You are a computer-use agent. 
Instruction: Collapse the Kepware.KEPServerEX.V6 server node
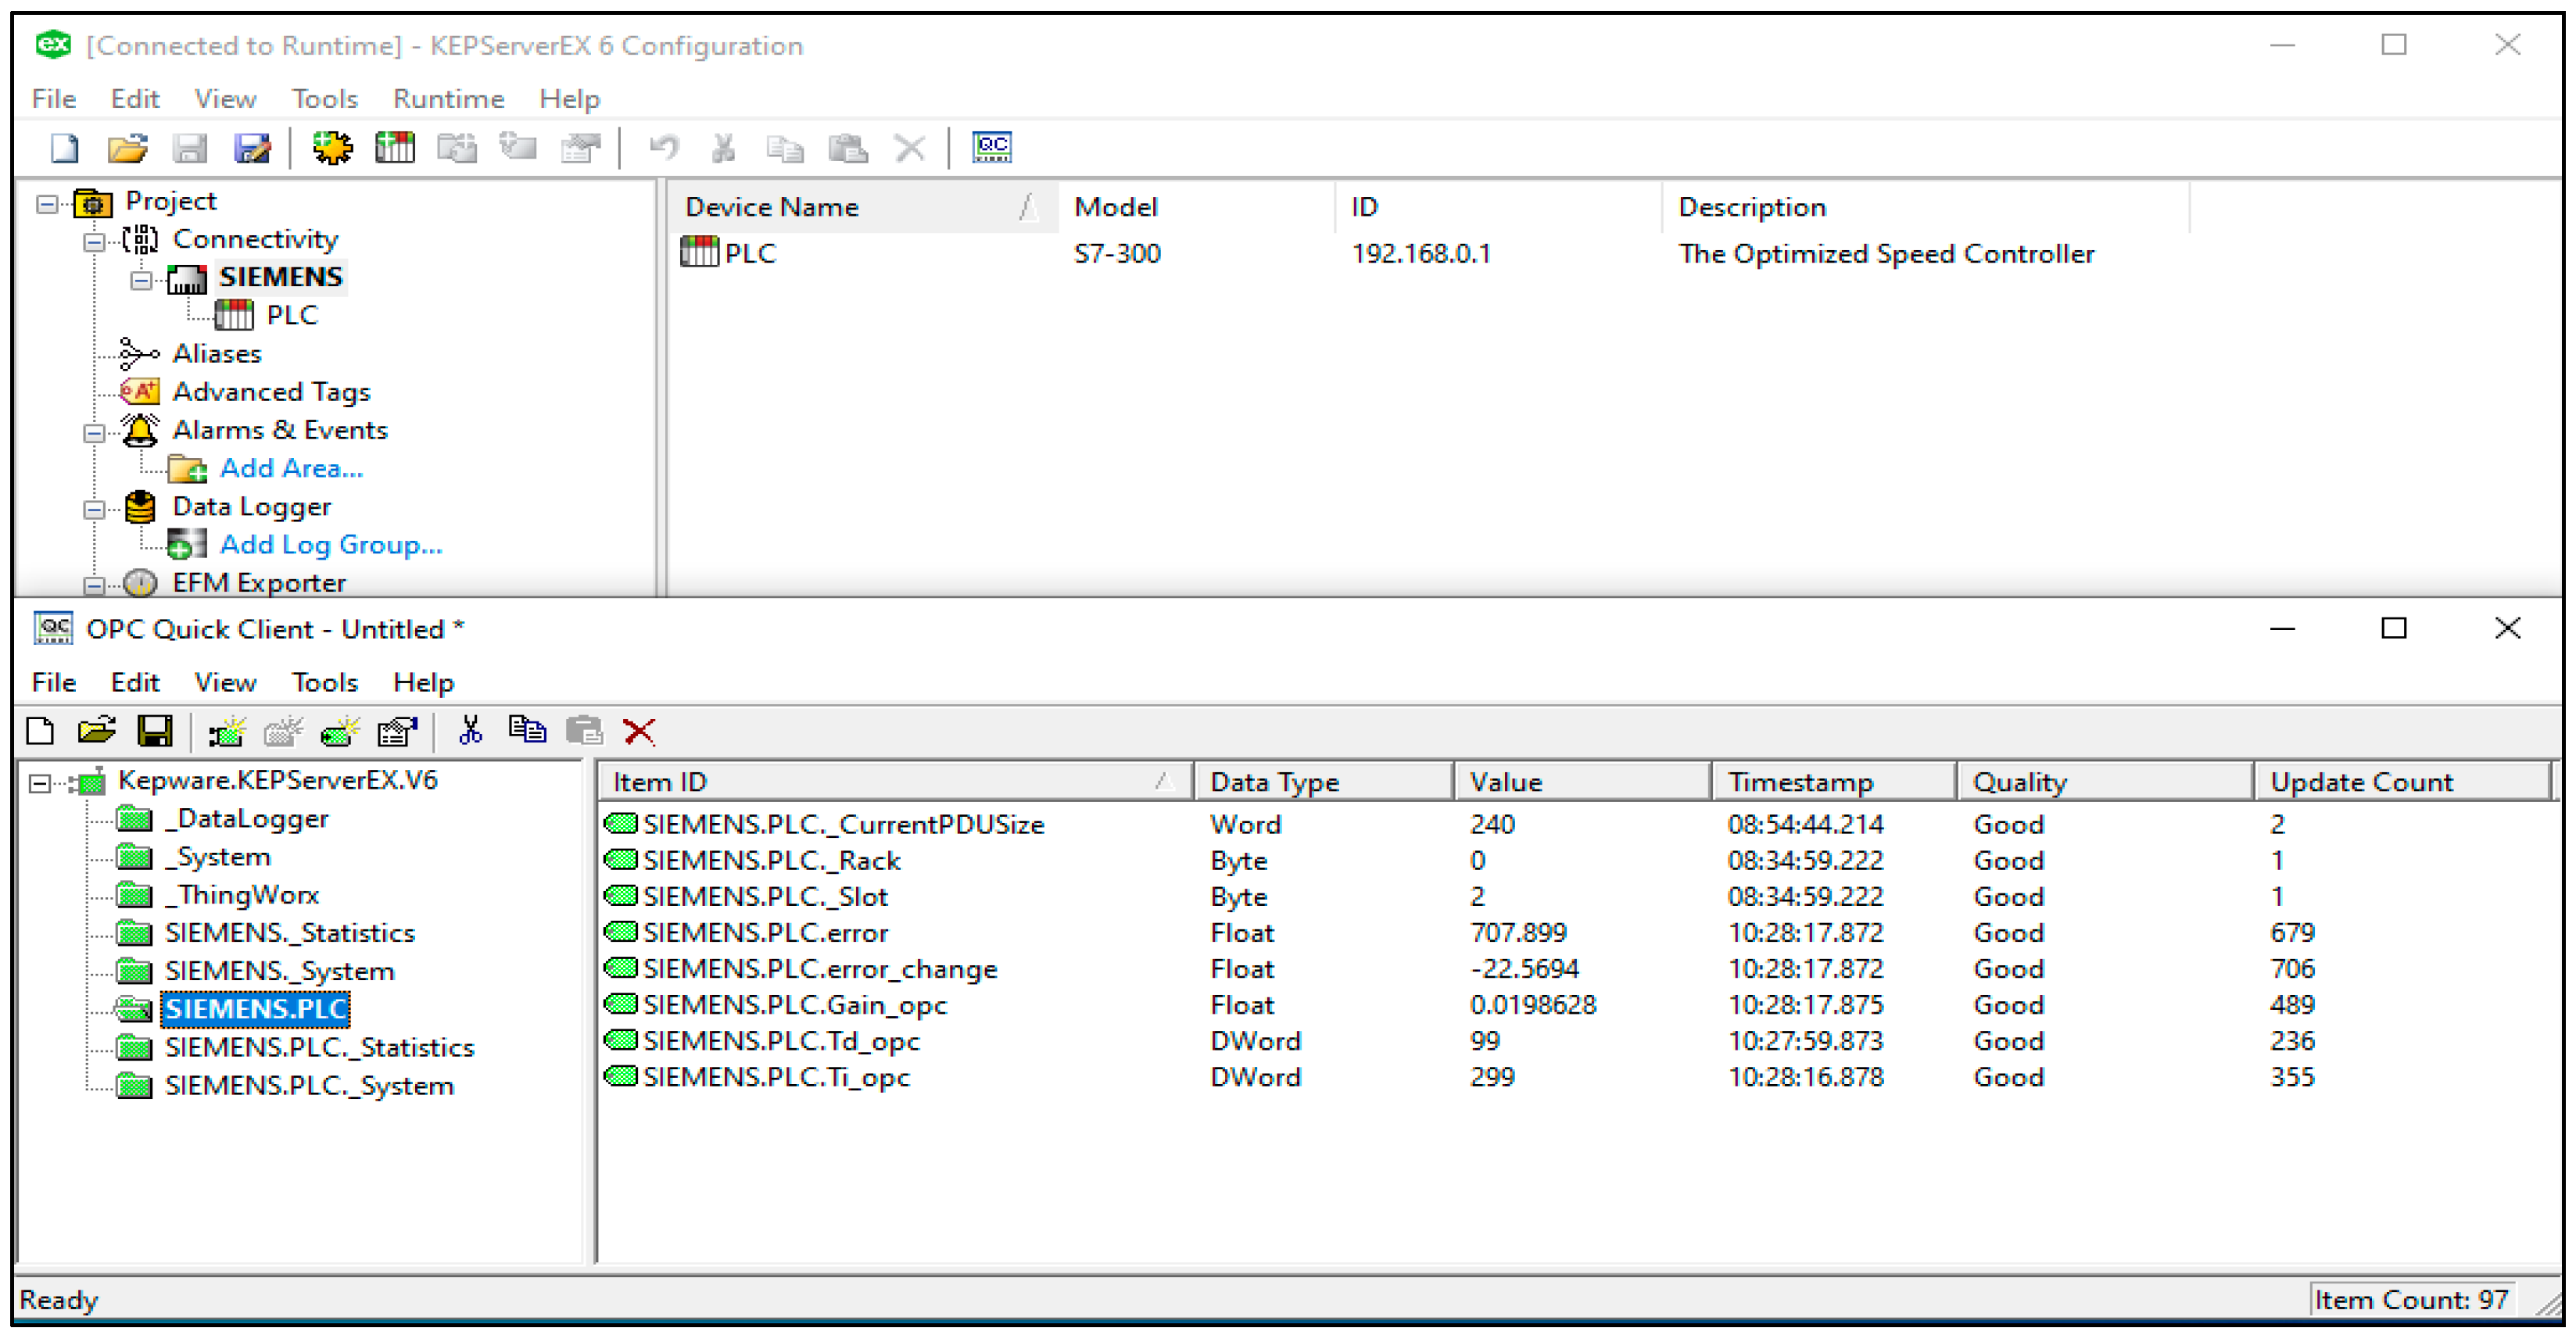(39, 783)
